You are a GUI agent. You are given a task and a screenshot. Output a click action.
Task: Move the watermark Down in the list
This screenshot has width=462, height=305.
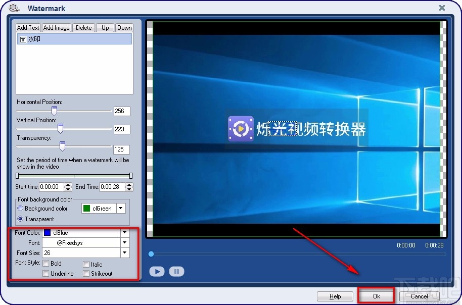(124, 28)
